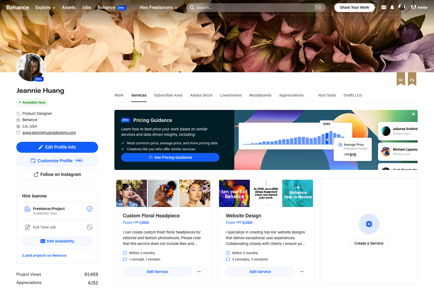Click the PRO badge on the profile photo
434x288 pixels.
pyautogui.click(x=39, y=79)
